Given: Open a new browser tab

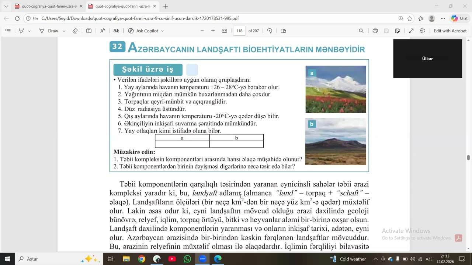Looking at the screenshot, I should pos(166,6).
